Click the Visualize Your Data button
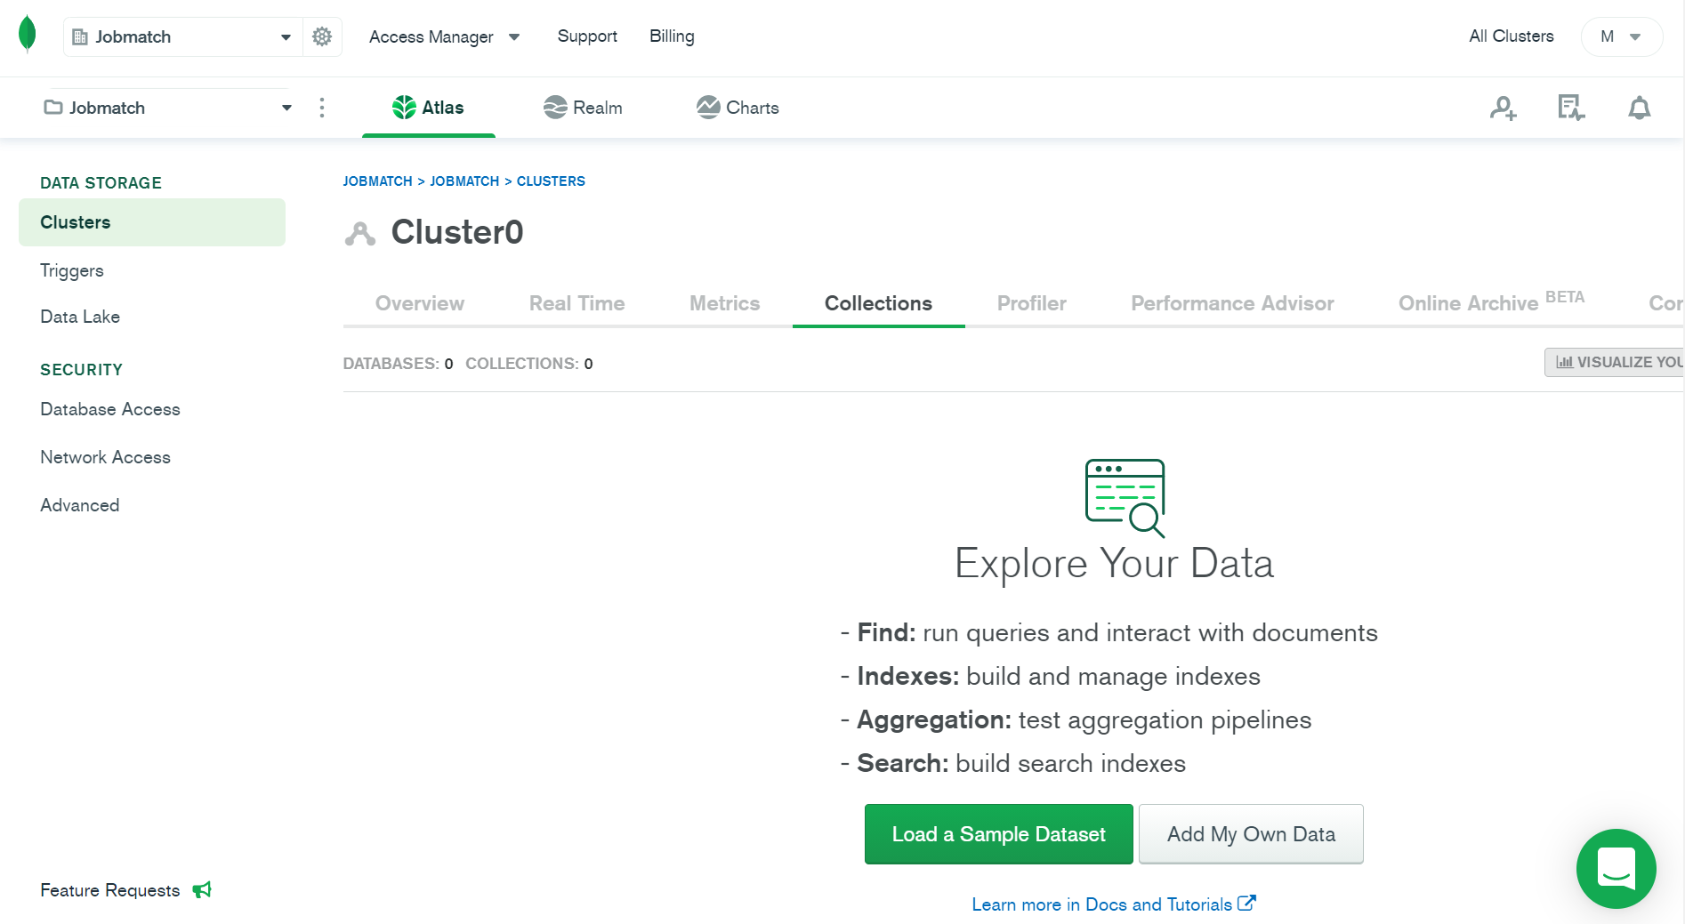Image resolution: width=1685 pixels, height=924 pixels. (1615, 362)
